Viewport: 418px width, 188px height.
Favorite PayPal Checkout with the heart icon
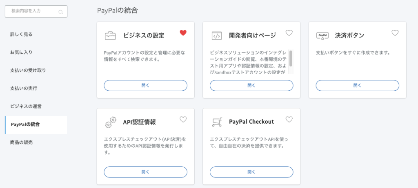289,119
